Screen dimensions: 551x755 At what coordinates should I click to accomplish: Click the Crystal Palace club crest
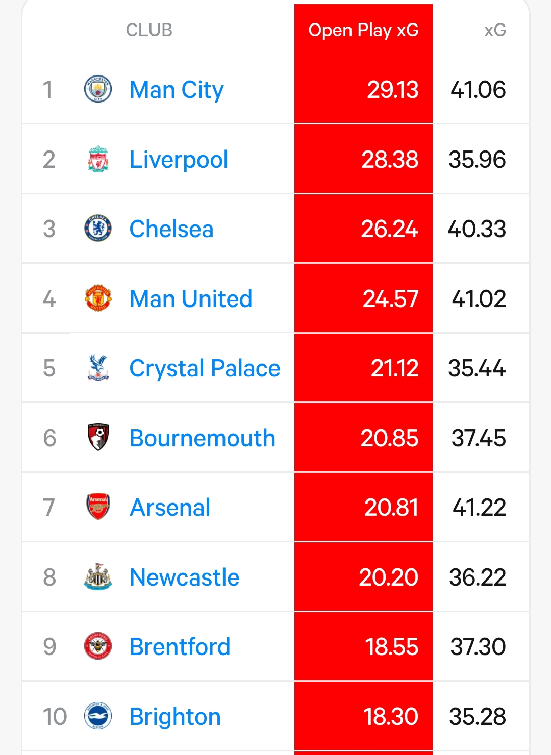pos(97,368)
